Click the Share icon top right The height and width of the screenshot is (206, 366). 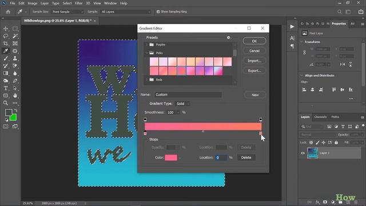click(x=361, y=11)
